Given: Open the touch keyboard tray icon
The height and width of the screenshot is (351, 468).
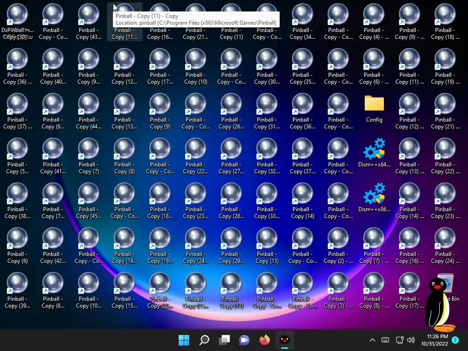Looking at the screenshot, I should [385, 340].
